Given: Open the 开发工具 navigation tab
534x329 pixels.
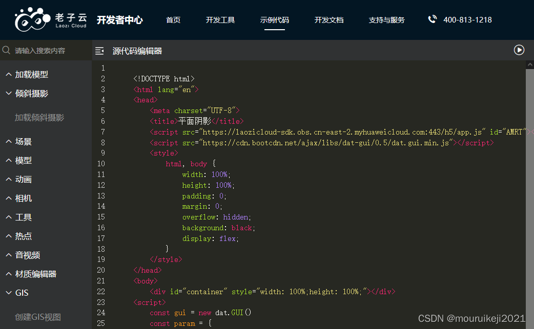Looking at the screenshot, I should (x=220, y=20).
